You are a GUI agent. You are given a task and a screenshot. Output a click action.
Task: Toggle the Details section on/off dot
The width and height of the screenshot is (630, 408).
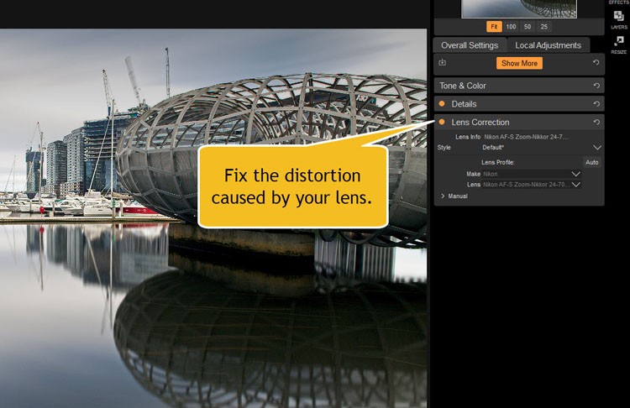pos(442,103)
